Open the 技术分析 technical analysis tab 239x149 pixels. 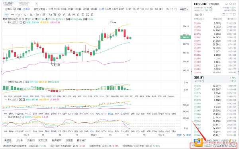(82, 140)
